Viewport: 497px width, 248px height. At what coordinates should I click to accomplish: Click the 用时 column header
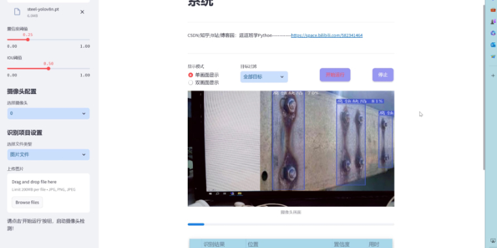[373, 244]
